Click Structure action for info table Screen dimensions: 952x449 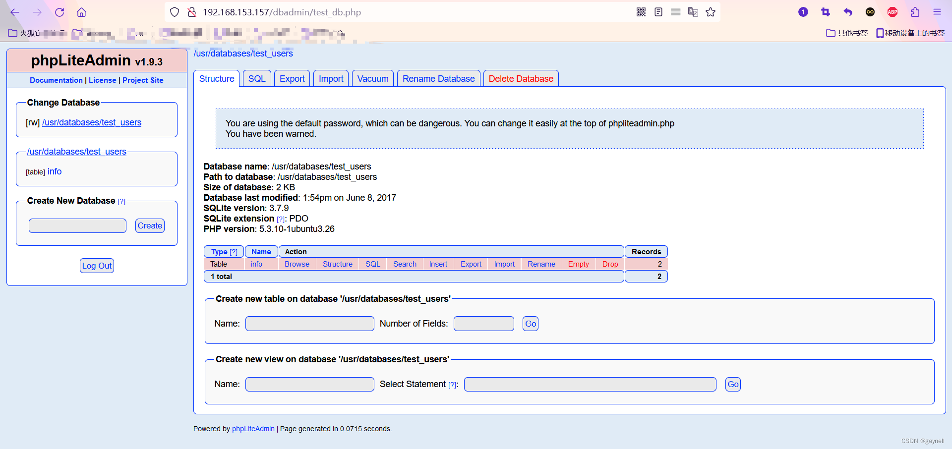pyautogui.click(x=338, y=264)
